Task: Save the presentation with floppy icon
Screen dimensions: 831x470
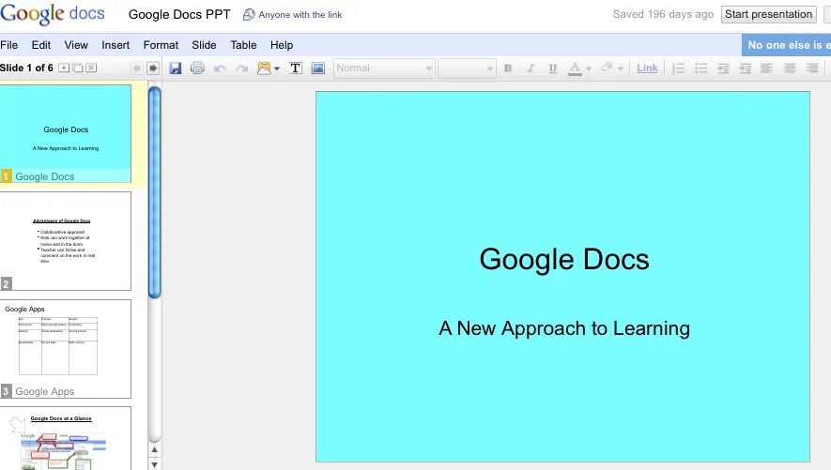Action: 176,68
